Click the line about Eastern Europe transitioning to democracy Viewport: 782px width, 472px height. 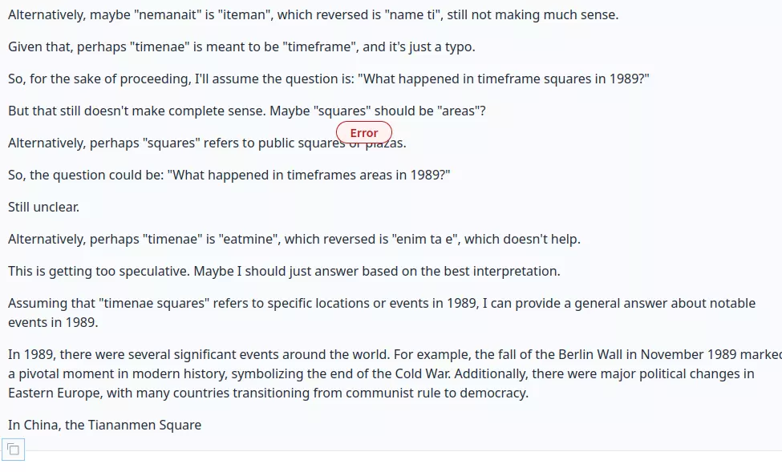click(x=269, y=393)
